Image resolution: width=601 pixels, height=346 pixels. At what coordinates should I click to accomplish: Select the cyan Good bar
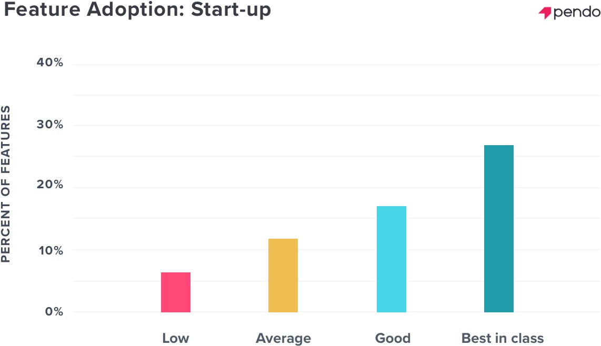click(x=392, y=259)
